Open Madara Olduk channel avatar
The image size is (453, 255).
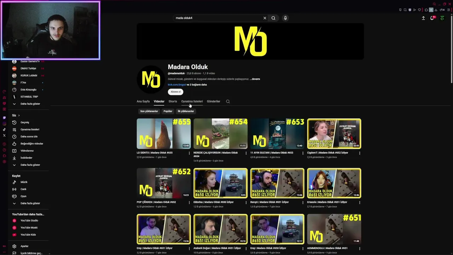(x=151, y=79)
